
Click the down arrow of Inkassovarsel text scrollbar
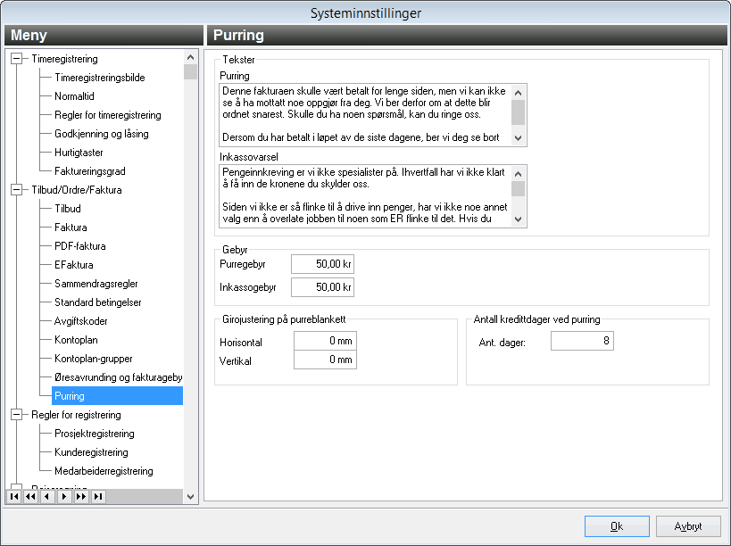[x=518, y=219]
